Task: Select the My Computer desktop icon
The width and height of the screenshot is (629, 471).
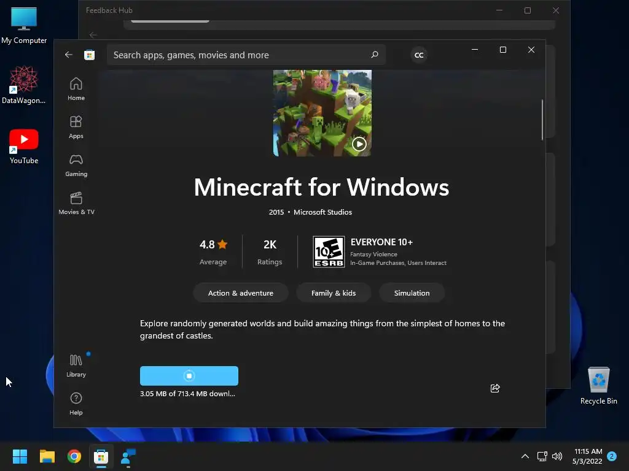Action: click(24, 25)
